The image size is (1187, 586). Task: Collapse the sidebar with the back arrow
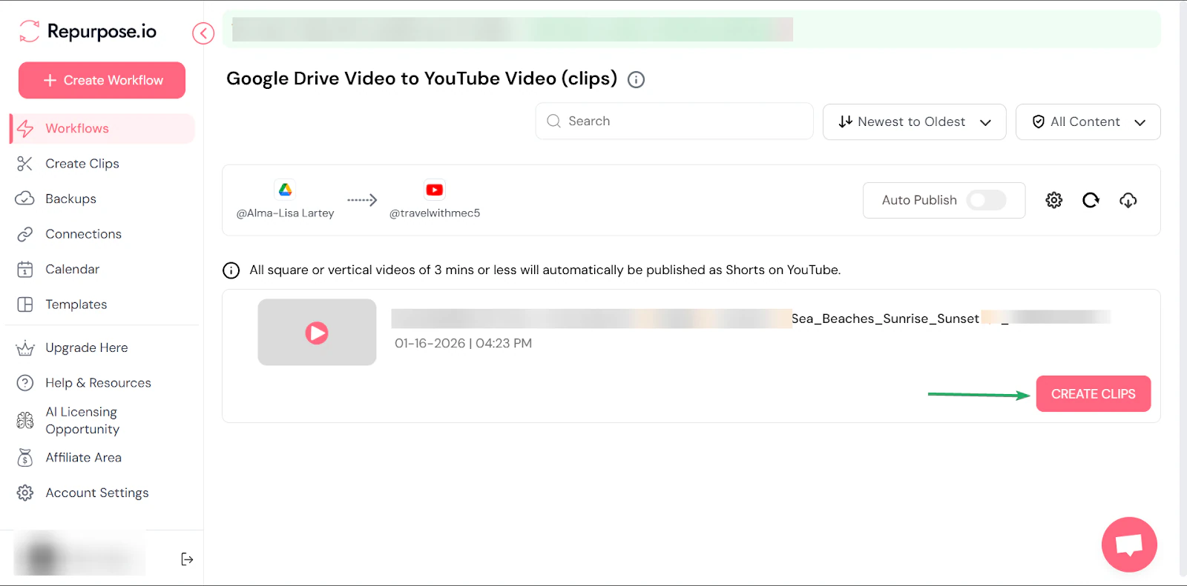coord(203,33)
